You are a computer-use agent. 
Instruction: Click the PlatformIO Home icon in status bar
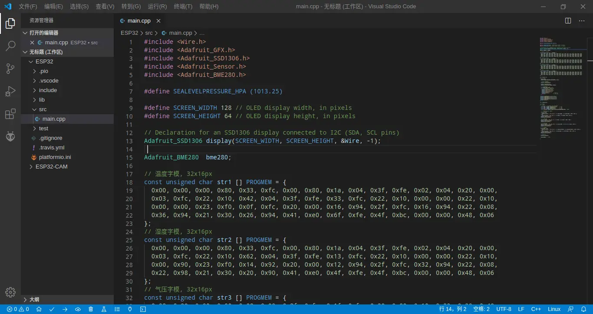[x=39, y=309]
